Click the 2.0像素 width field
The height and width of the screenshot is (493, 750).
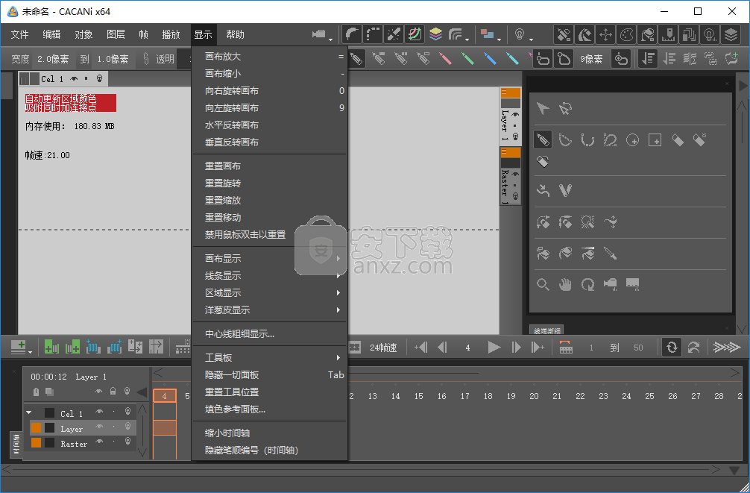(53, 60)
